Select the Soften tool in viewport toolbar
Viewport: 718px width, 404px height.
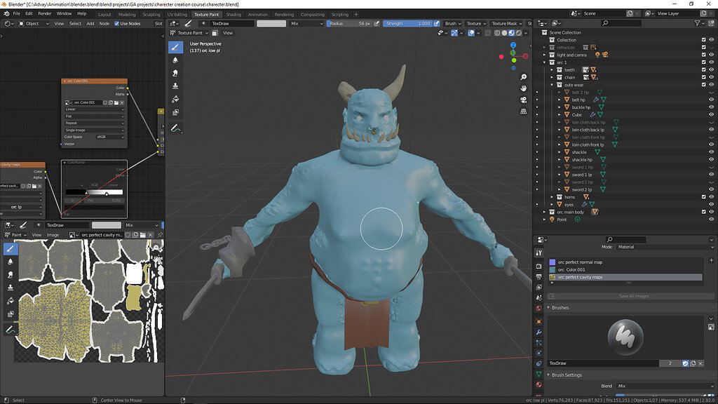pos(175,60)
